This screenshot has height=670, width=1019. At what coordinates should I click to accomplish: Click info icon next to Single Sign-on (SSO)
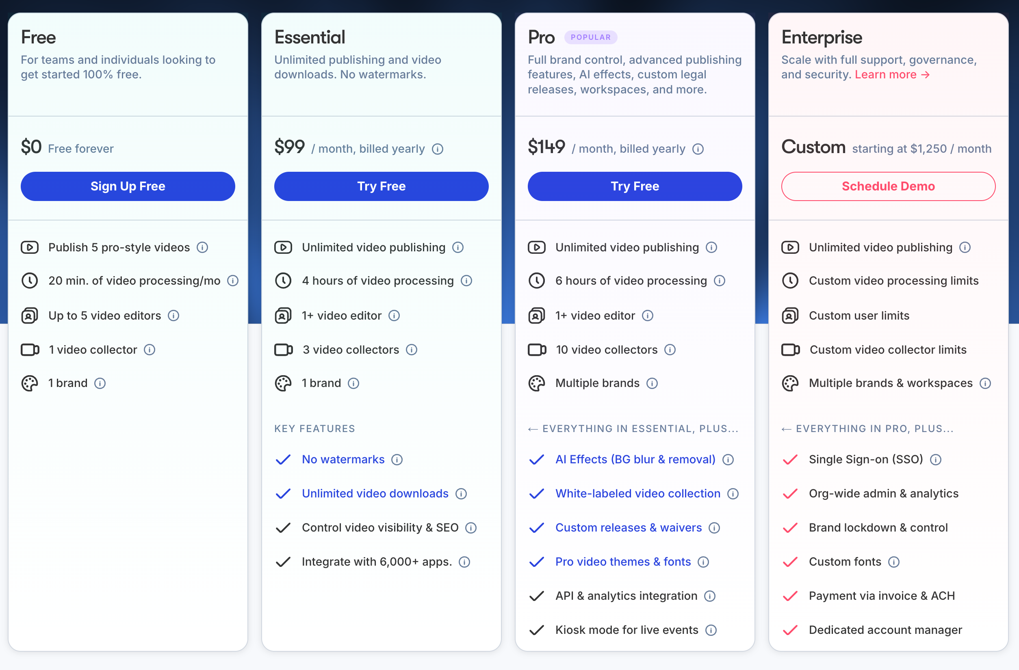[936, 460]
